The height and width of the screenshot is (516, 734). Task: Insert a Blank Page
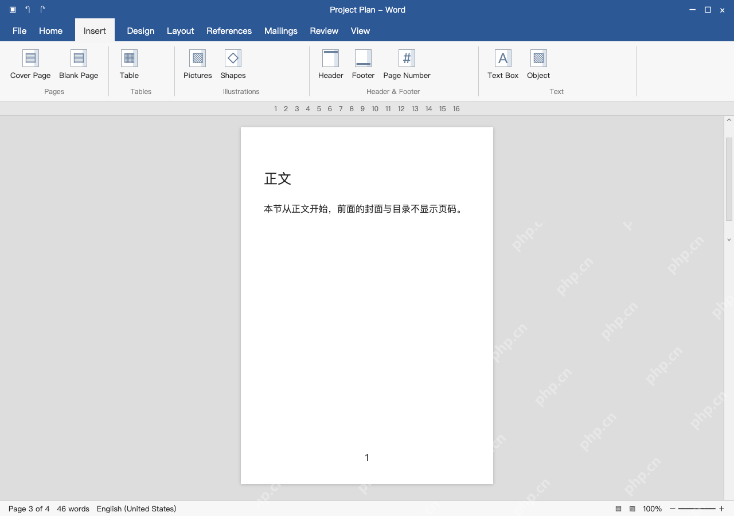click(x=79, y=64)
